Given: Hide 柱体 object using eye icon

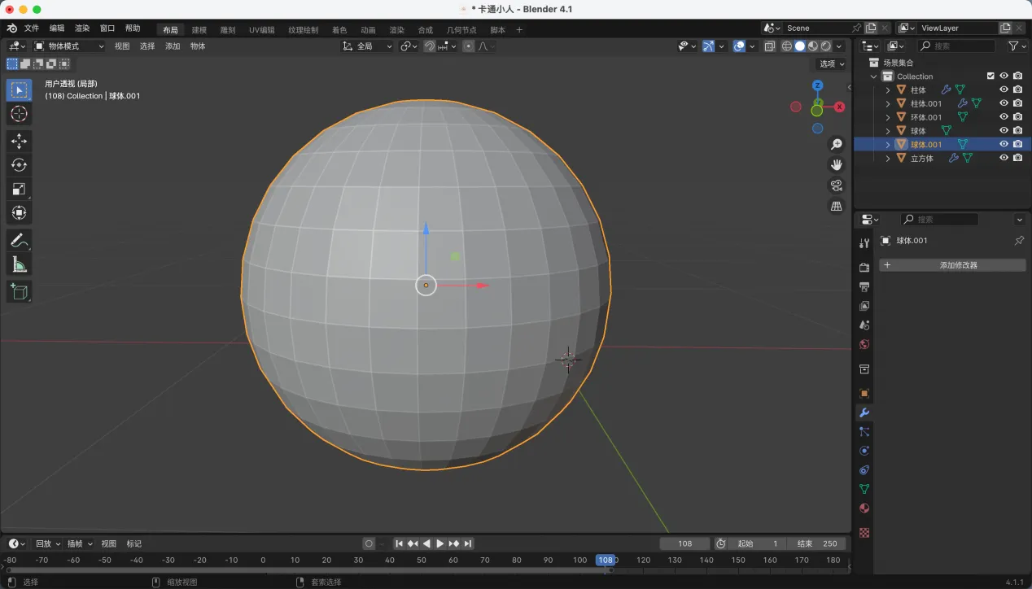Looking at the screenshot, I should tap(1004, 90).
